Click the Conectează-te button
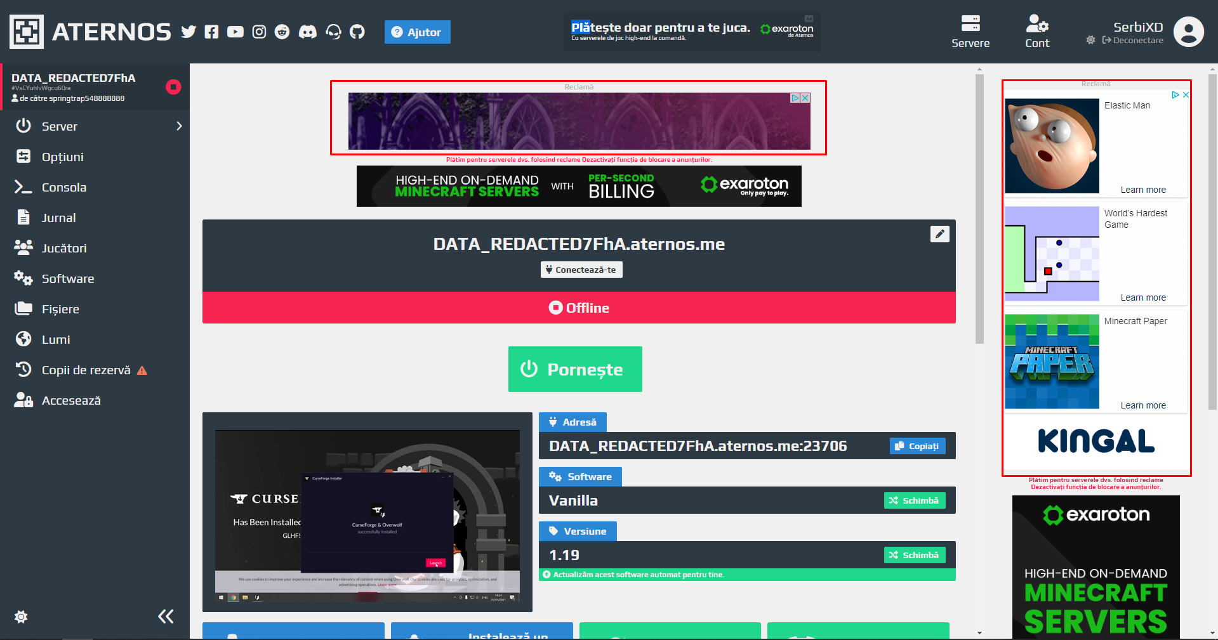 [x=581, y=270]
